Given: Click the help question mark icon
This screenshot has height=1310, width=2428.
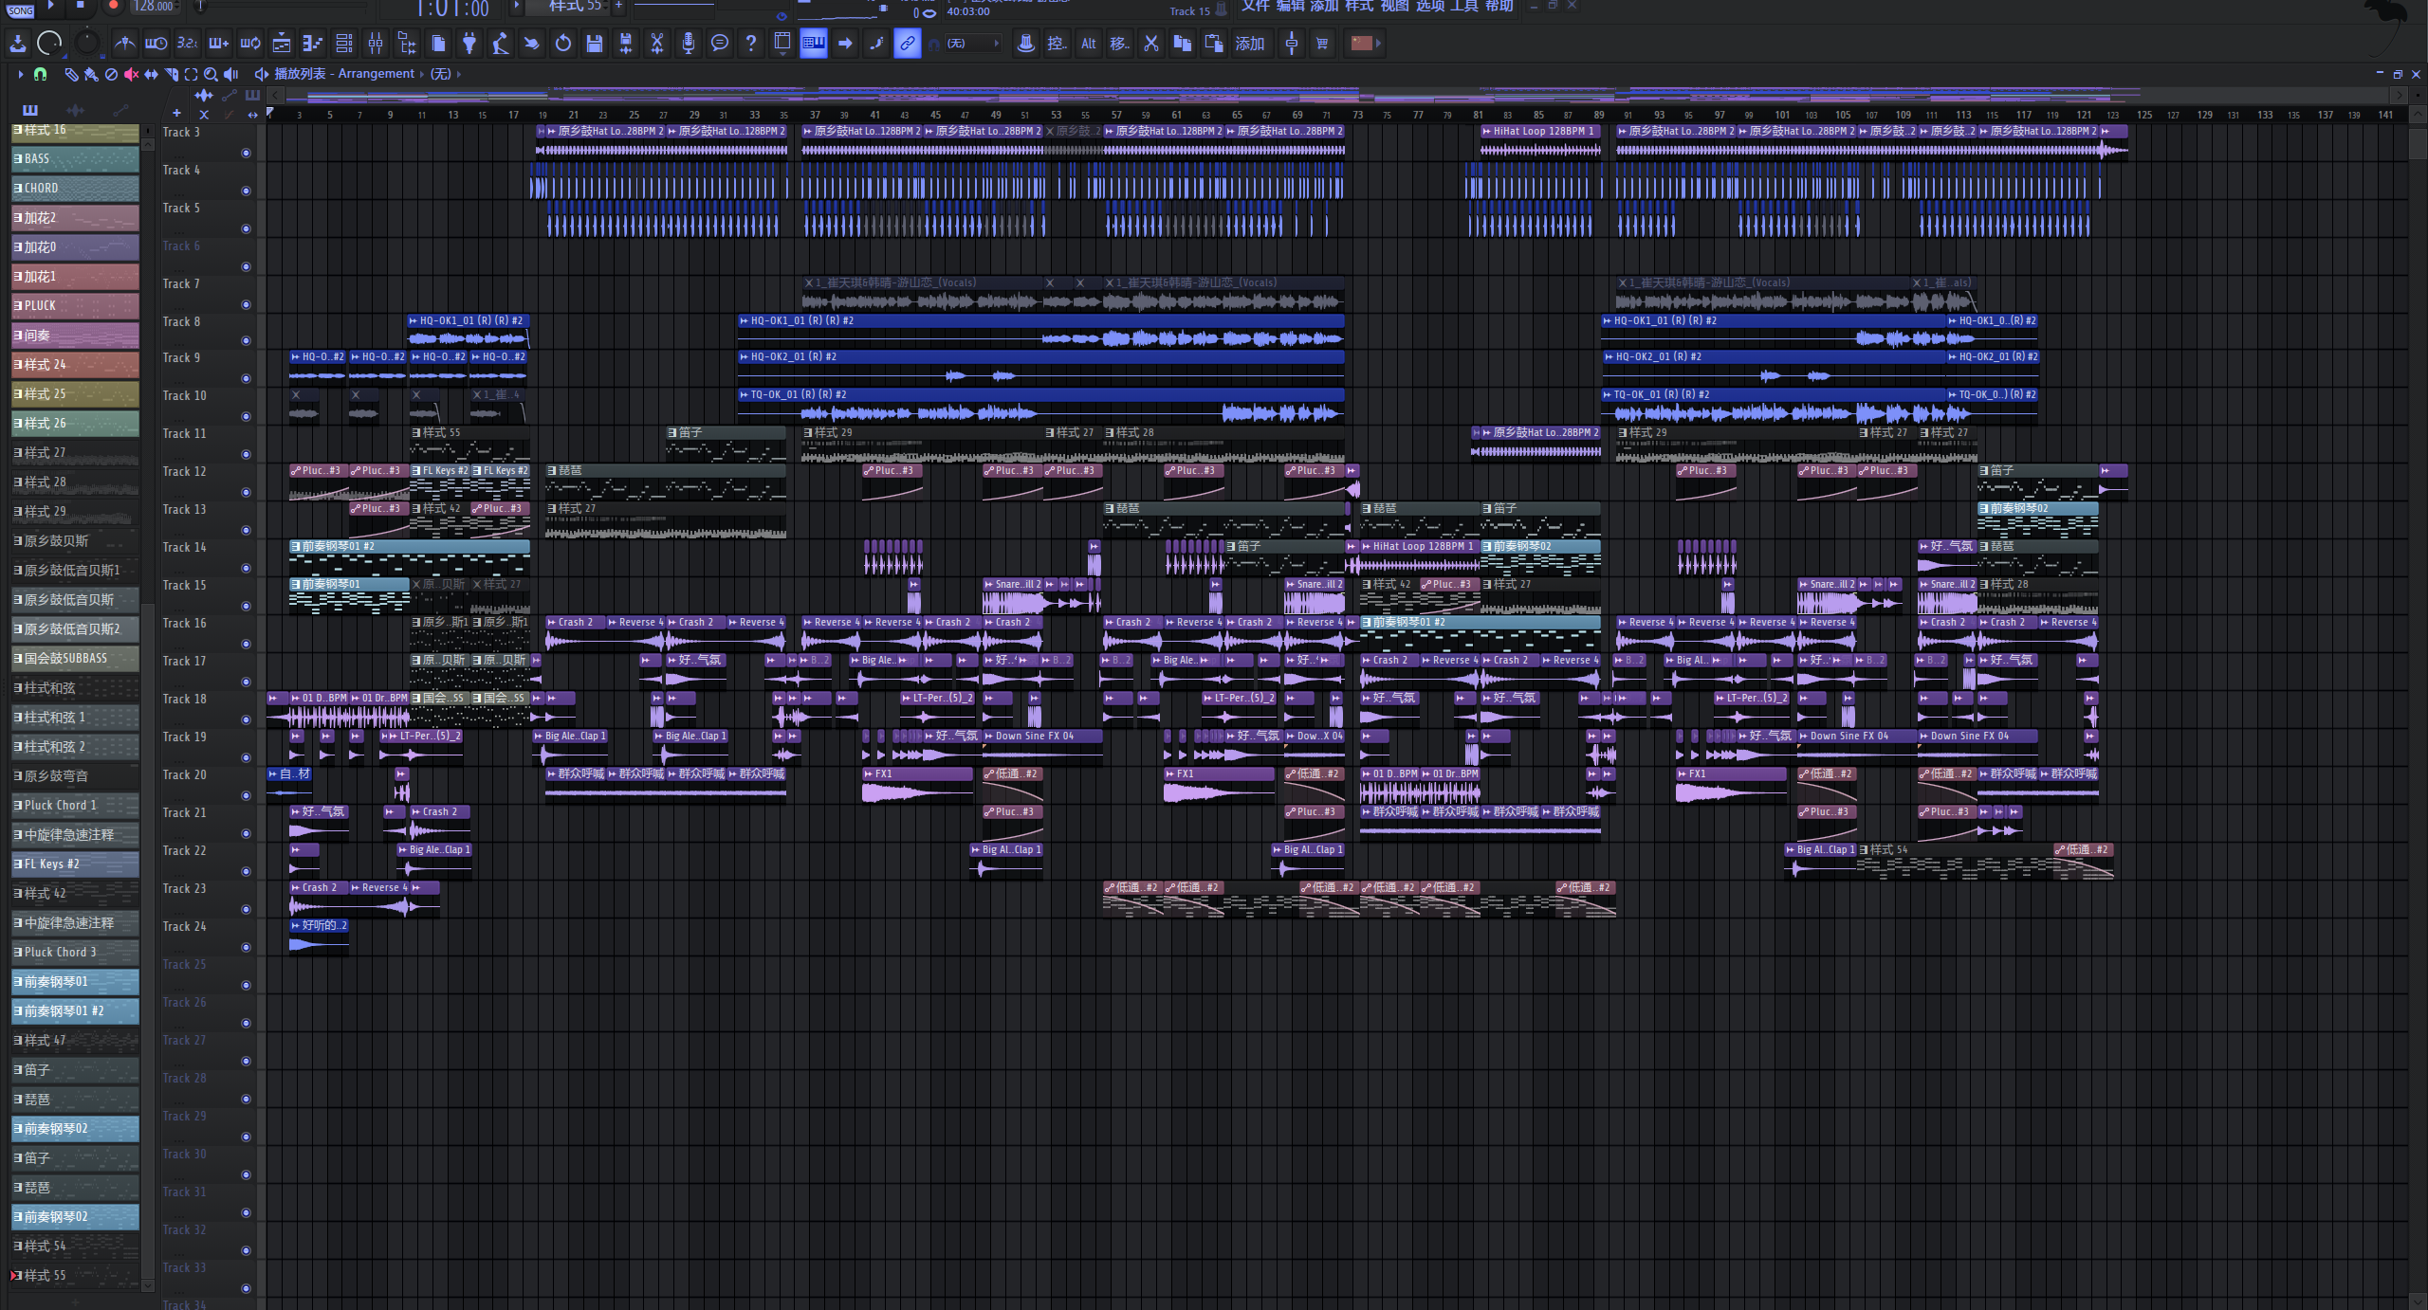Looking at the screenshot, I should click(x=751, y=44).
